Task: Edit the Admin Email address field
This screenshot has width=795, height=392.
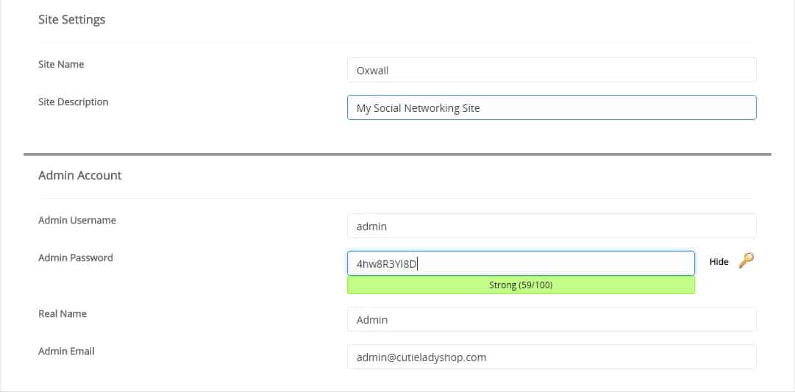Action: 552,357
